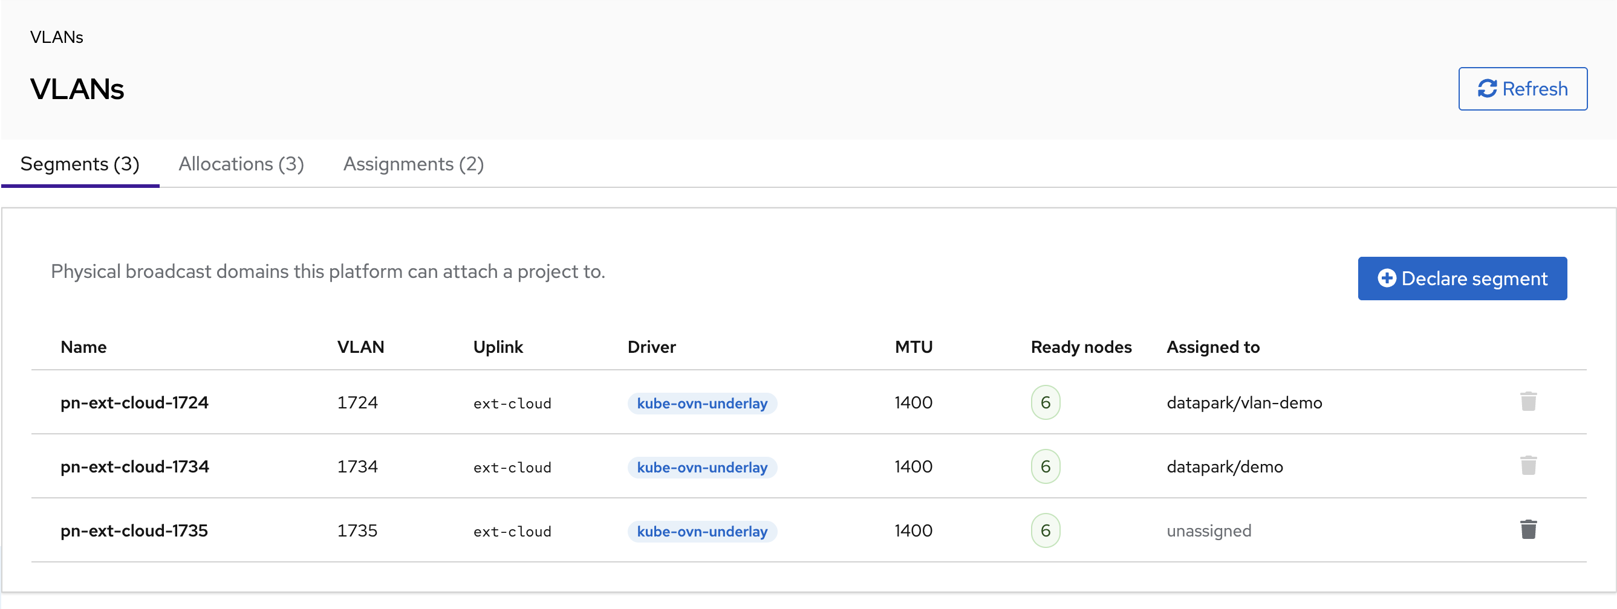Click the Physical broadcast domains description text

(328, 271)
